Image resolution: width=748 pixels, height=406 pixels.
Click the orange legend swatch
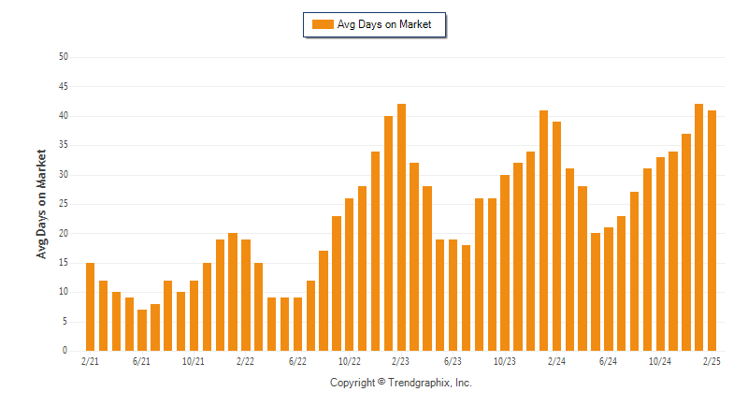(x=323, y=24)
